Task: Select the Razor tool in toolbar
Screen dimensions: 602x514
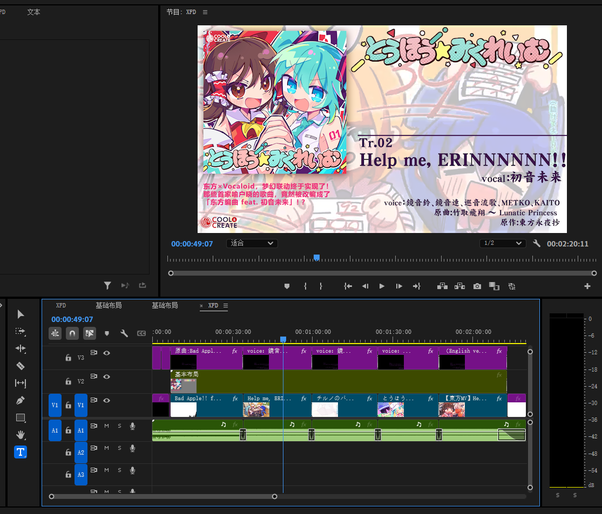Action: tap(21, 366)
